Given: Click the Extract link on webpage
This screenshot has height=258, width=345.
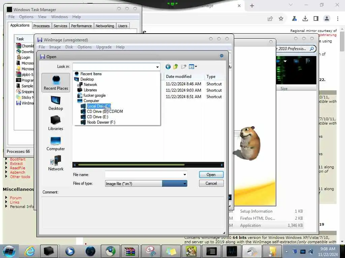Looking at the screenshot, I should (x=16, y=164).
